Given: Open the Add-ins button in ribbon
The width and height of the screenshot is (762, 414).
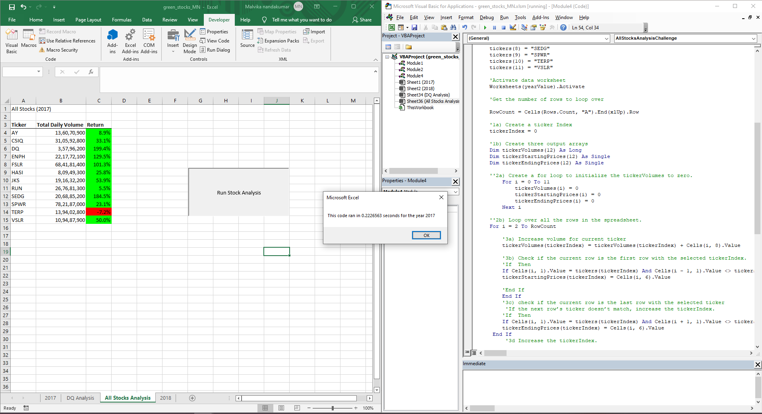Looking at the screenshot, I should point(112,41).
